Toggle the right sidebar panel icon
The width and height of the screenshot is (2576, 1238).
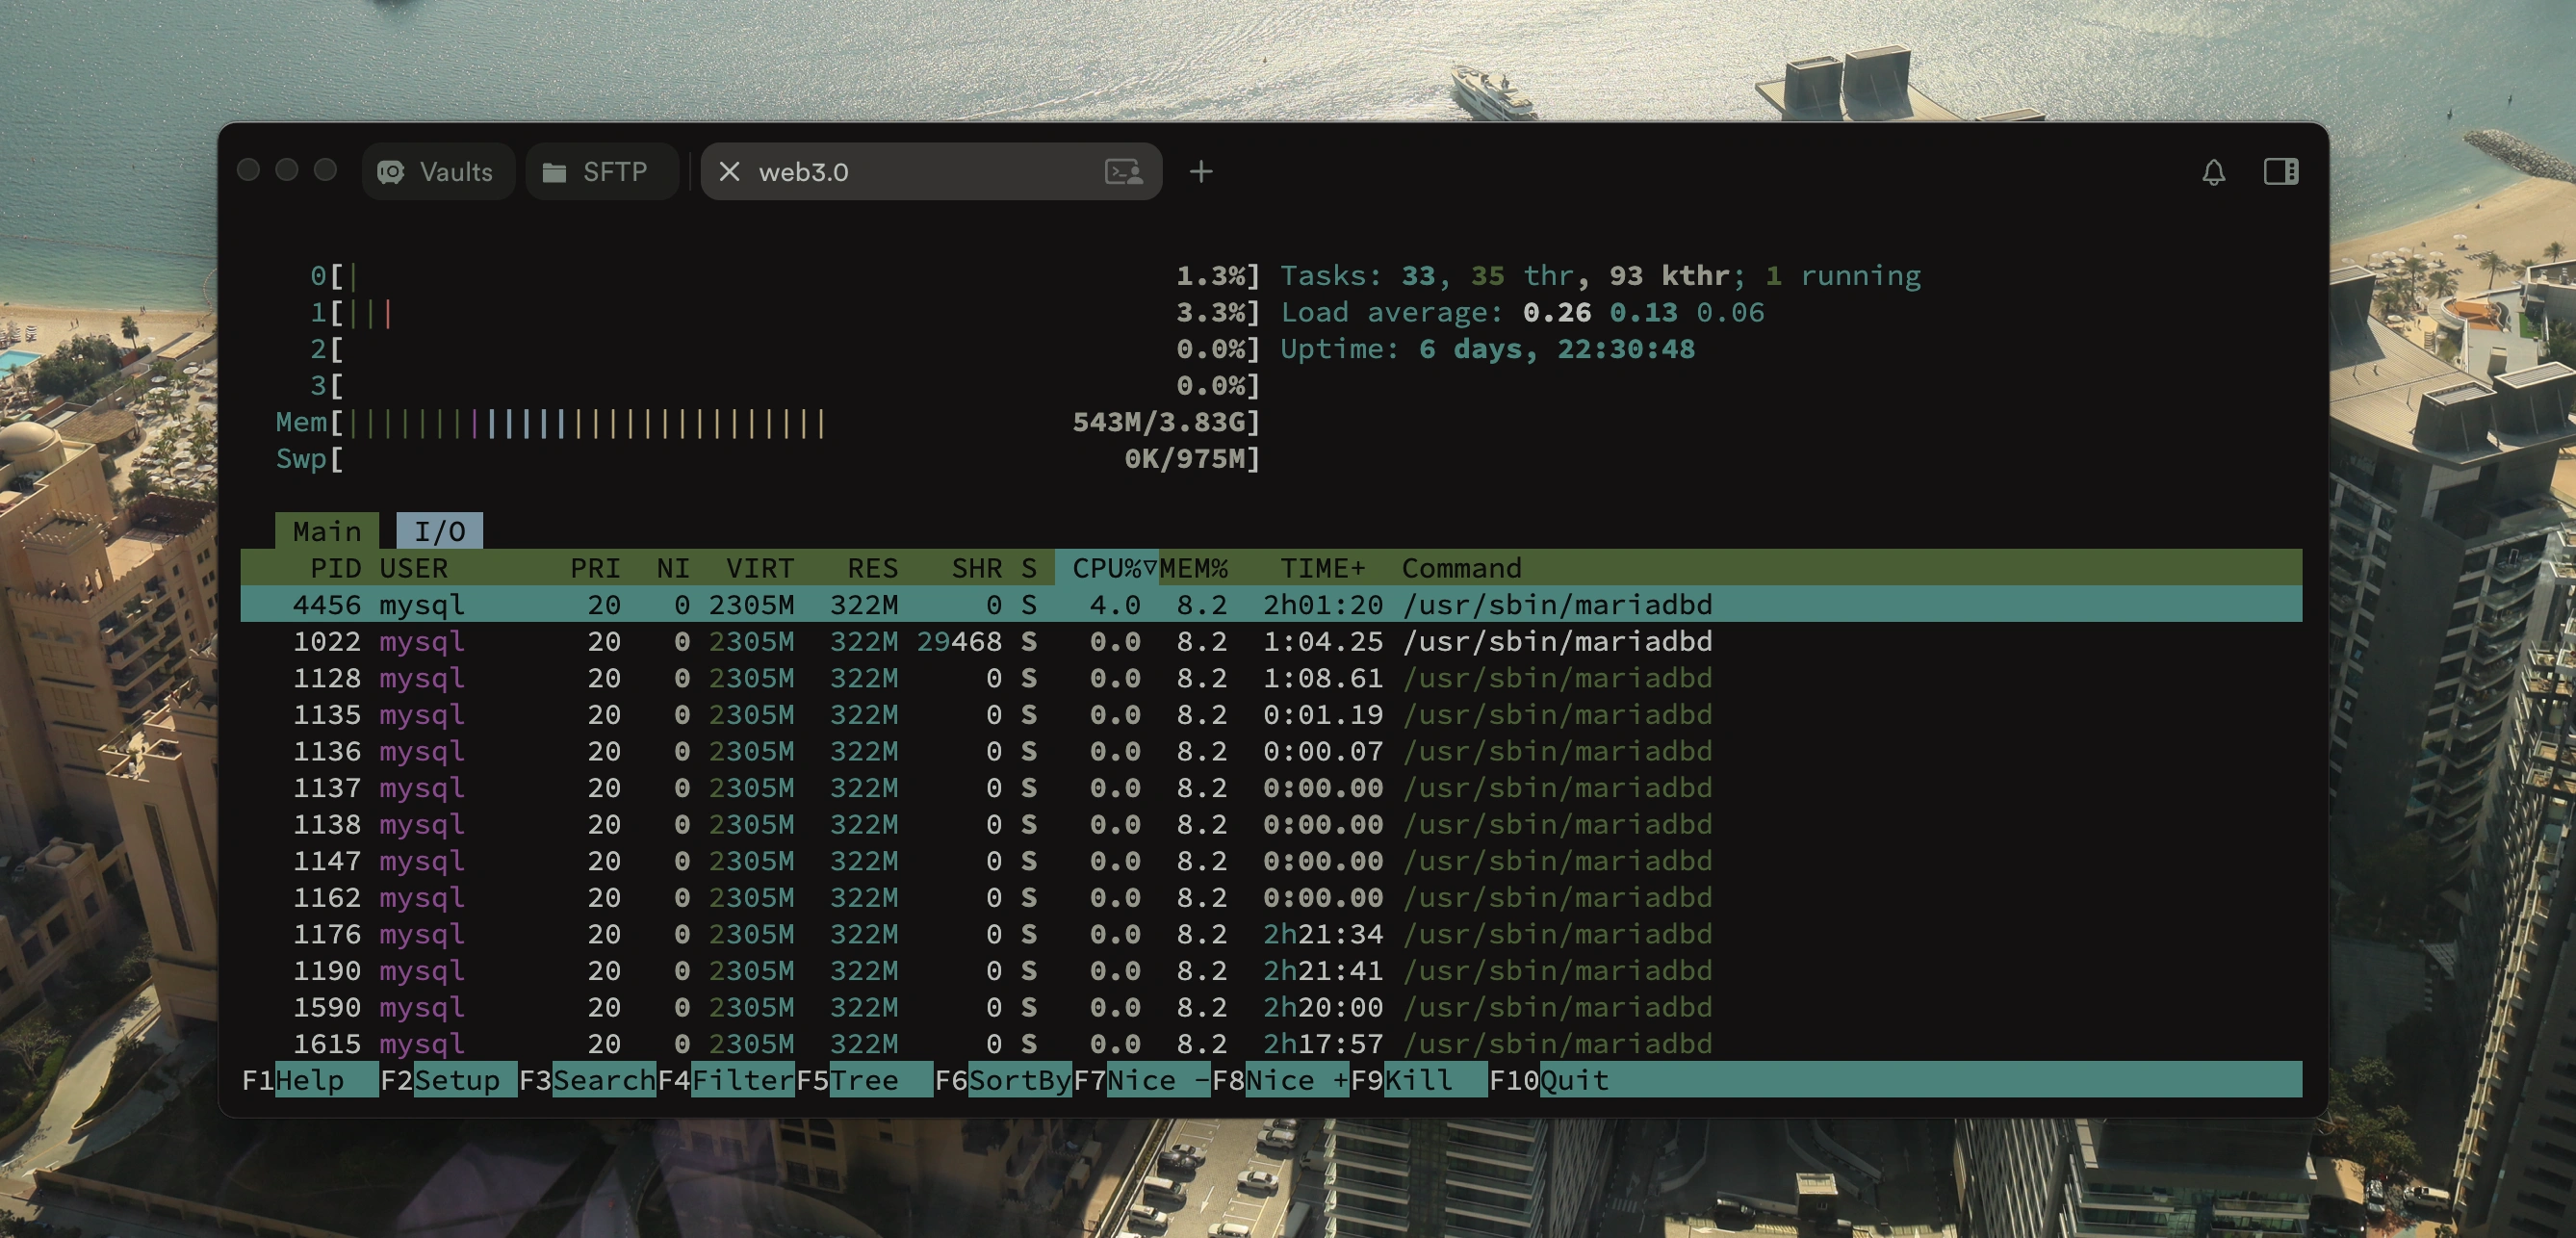point(2280,172)
